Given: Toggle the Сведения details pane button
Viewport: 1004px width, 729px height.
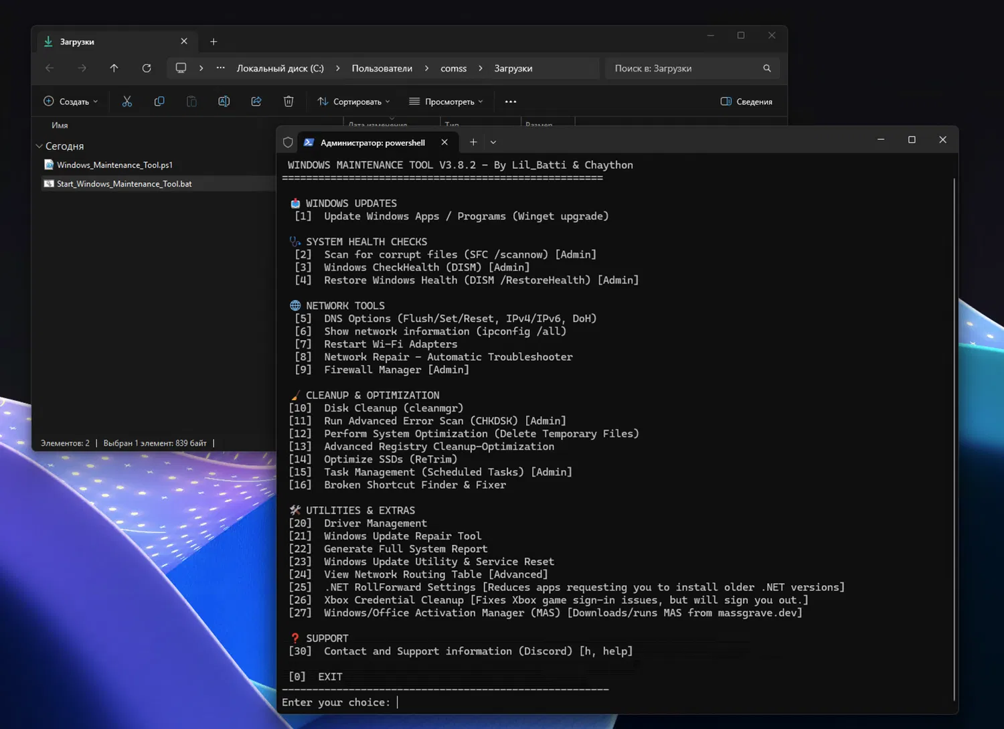Looking at the screenshot, I should pos(746,102).
